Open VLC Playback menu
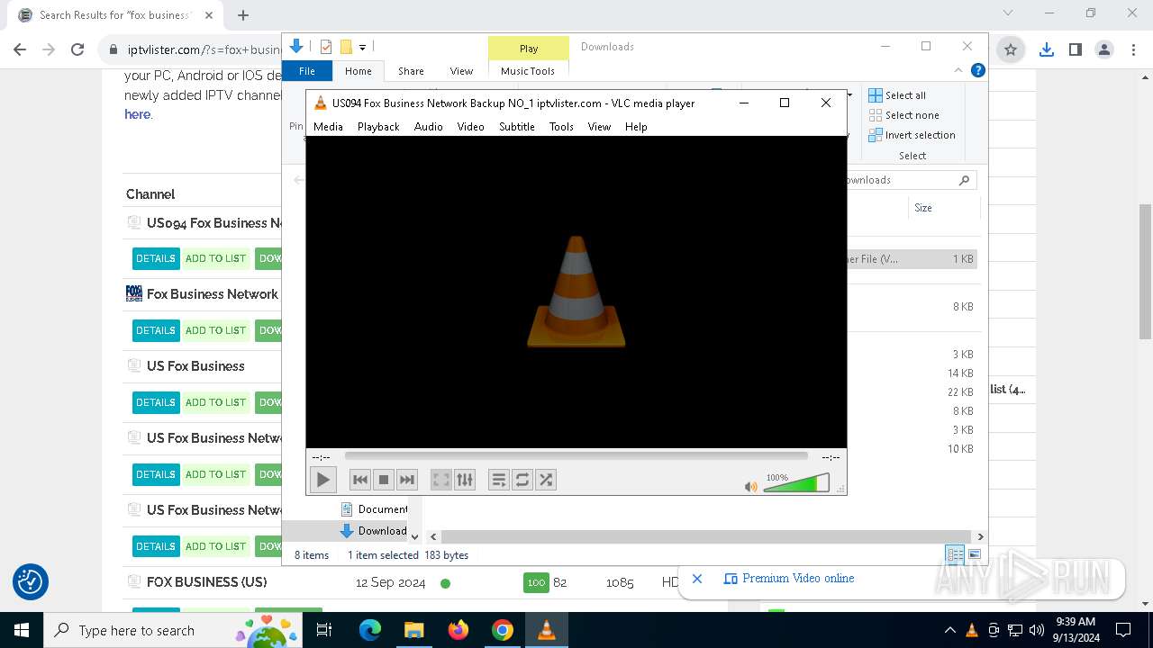 coord(378,127)
